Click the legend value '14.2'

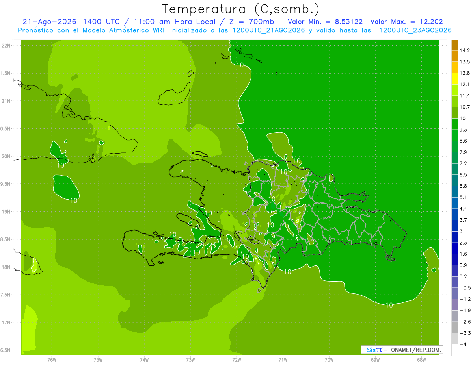465,50
